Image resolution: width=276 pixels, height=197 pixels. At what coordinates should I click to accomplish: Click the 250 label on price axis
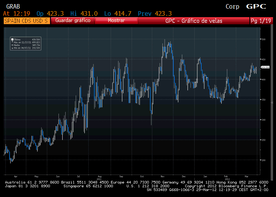click(264, 140)
